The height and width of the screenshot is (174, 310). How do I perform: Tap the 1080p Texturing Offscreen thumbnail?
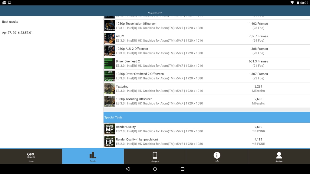tap(110, 101)
